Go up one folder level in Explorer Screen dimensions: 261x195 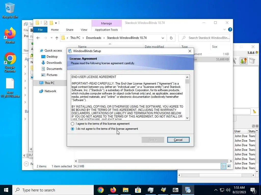[57, 38]
